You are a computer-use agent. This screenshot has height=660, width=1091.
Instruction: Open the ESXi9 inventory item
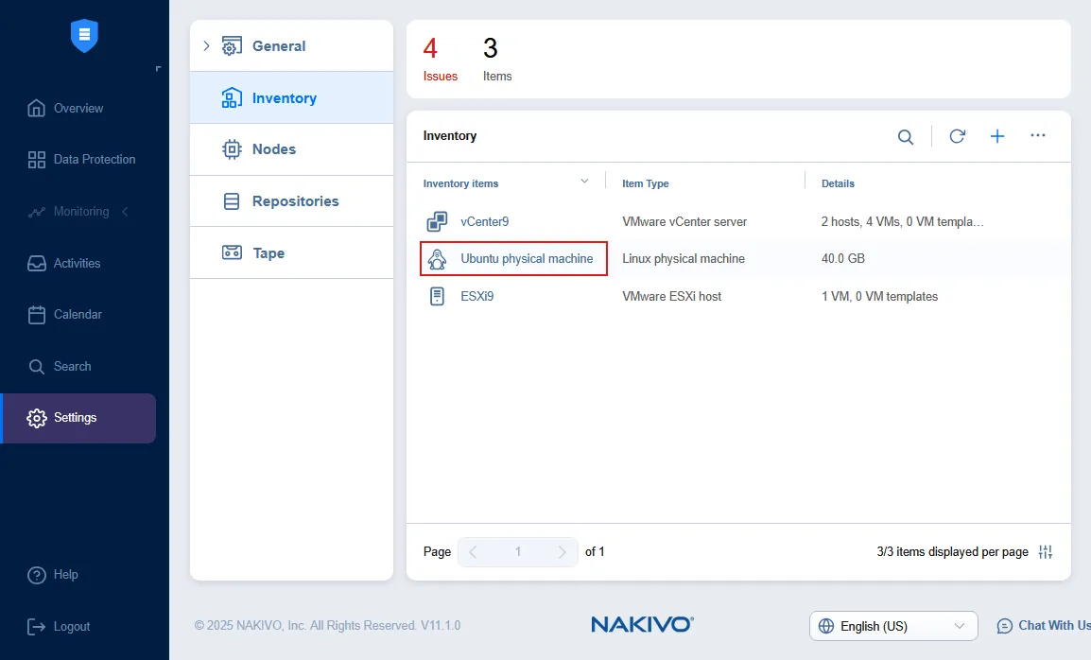477,297
